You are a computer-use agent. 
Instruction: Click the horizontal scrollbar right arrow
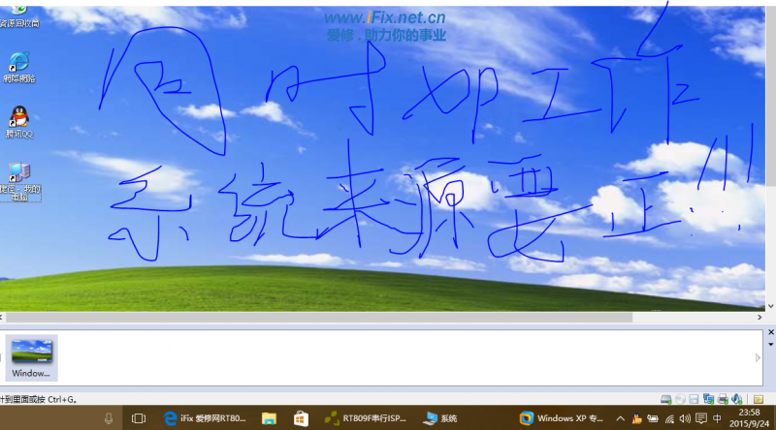(760, 318)
